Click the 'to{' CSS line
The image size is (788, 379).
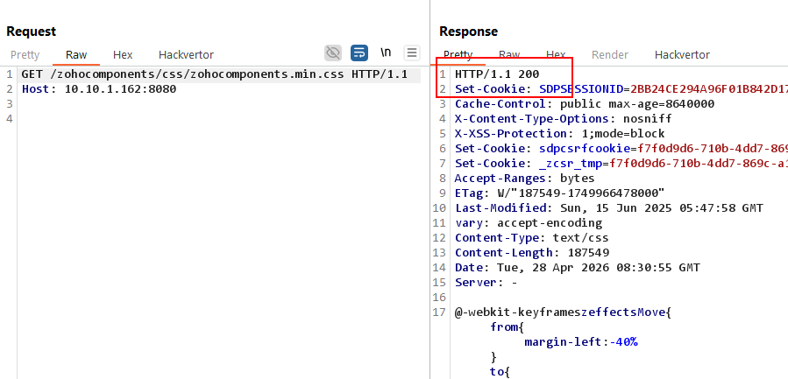tap(500, 371)
